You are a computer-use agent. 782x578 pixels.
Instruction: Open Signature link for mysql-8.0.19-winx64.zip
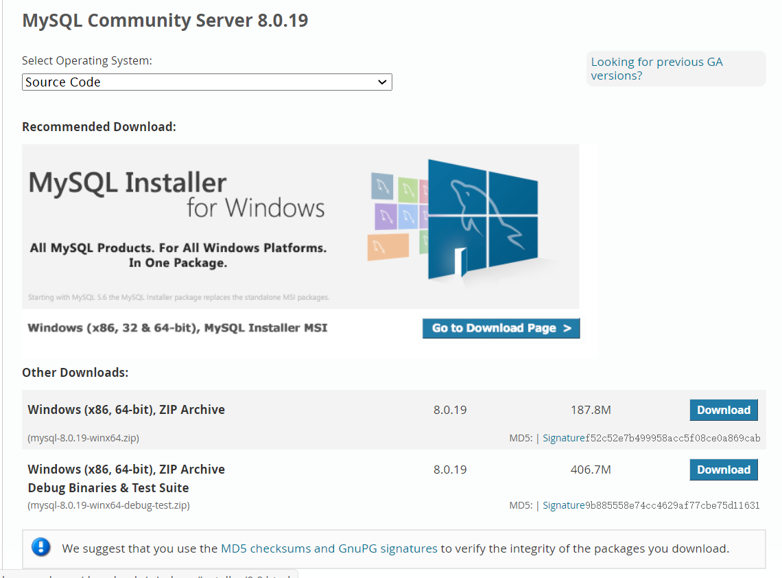[564, 438]
